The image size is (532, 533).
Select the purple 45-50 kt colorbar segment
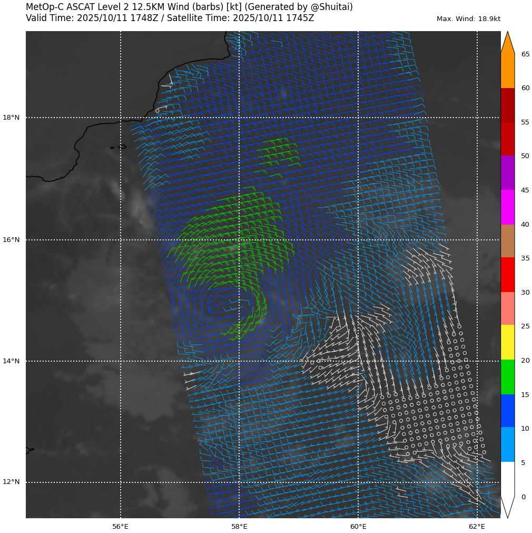507,173
